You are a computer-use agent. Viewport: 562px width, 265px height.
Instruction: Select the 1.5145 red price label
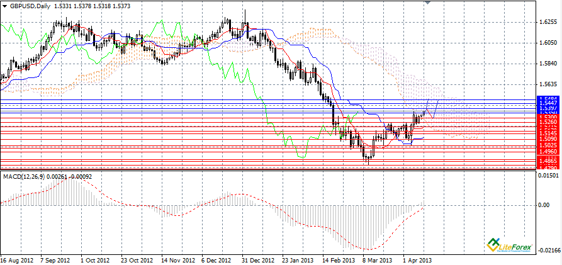point(548,133)
